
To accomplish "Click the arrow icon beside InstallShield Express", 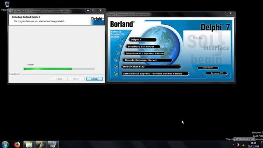I will pos(115,74).
